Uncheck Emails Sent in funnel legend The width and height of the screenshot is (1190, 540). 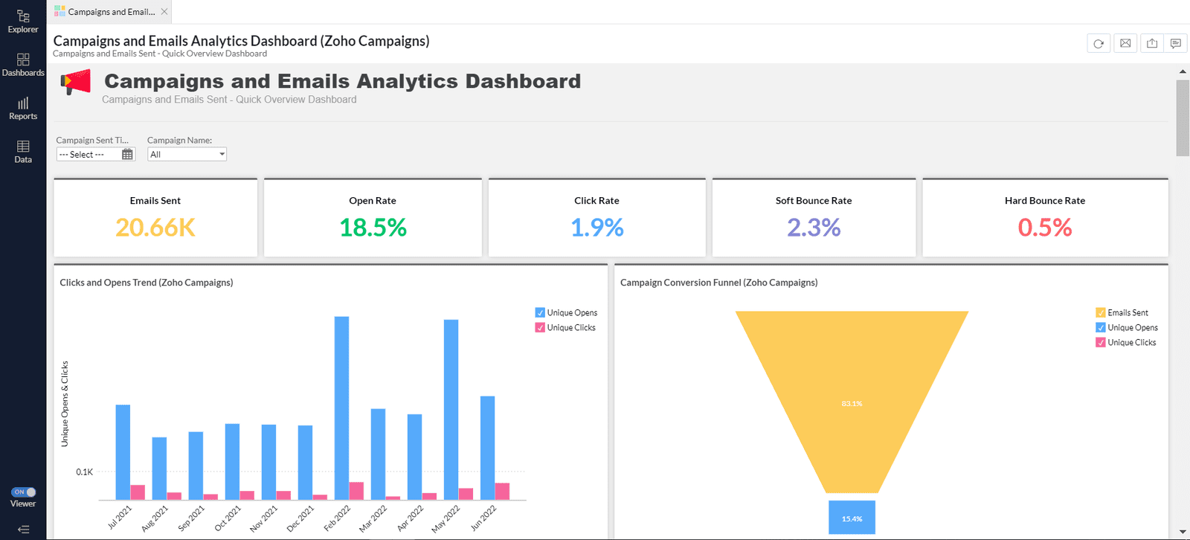1101,313
